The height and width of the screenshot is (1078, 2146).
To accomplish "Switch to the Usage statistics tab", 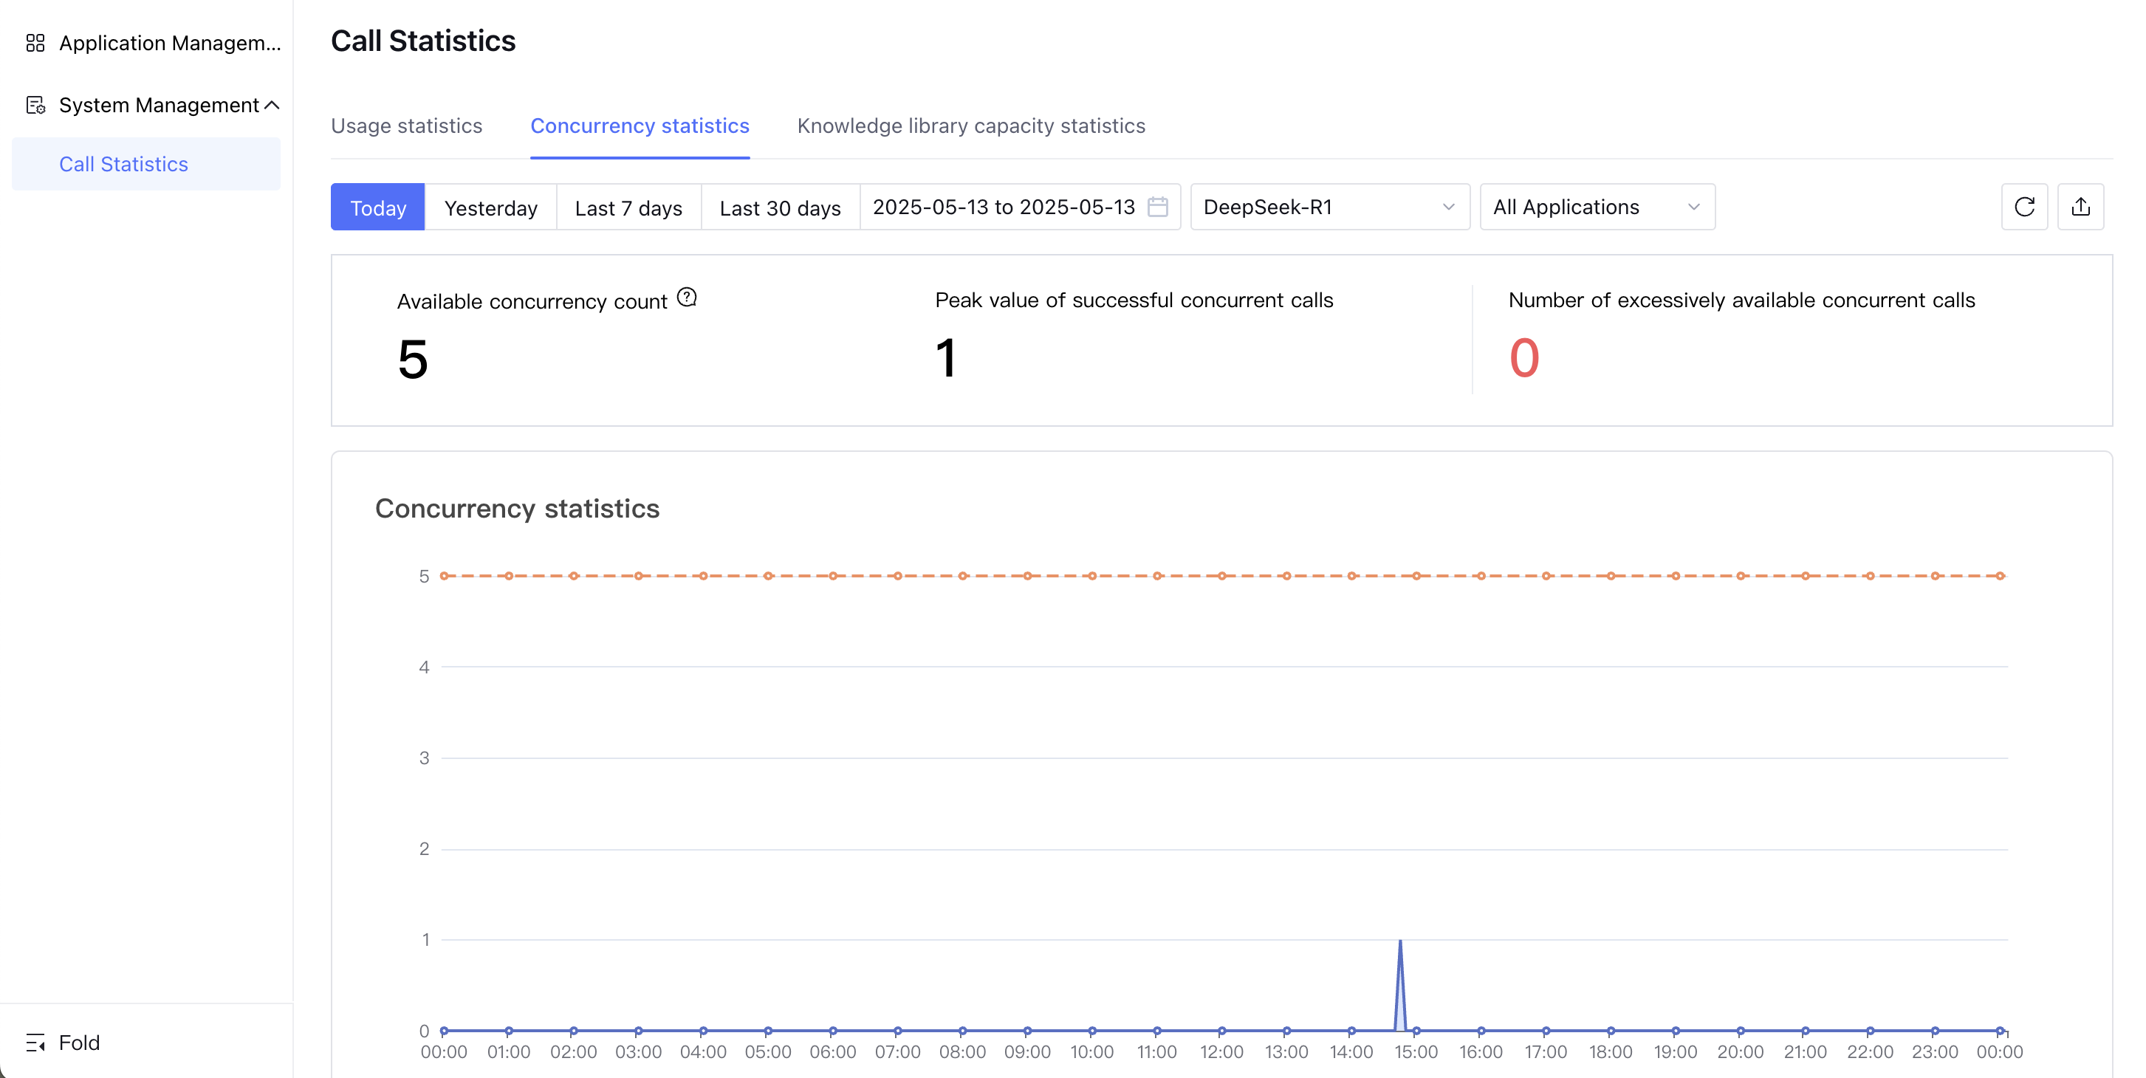I will (407, 126).
